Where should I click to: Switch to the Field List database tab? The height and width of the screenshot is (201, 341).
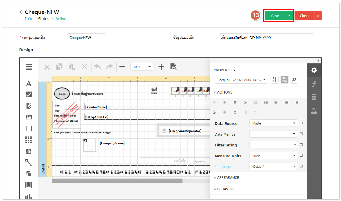click(314, 97)
